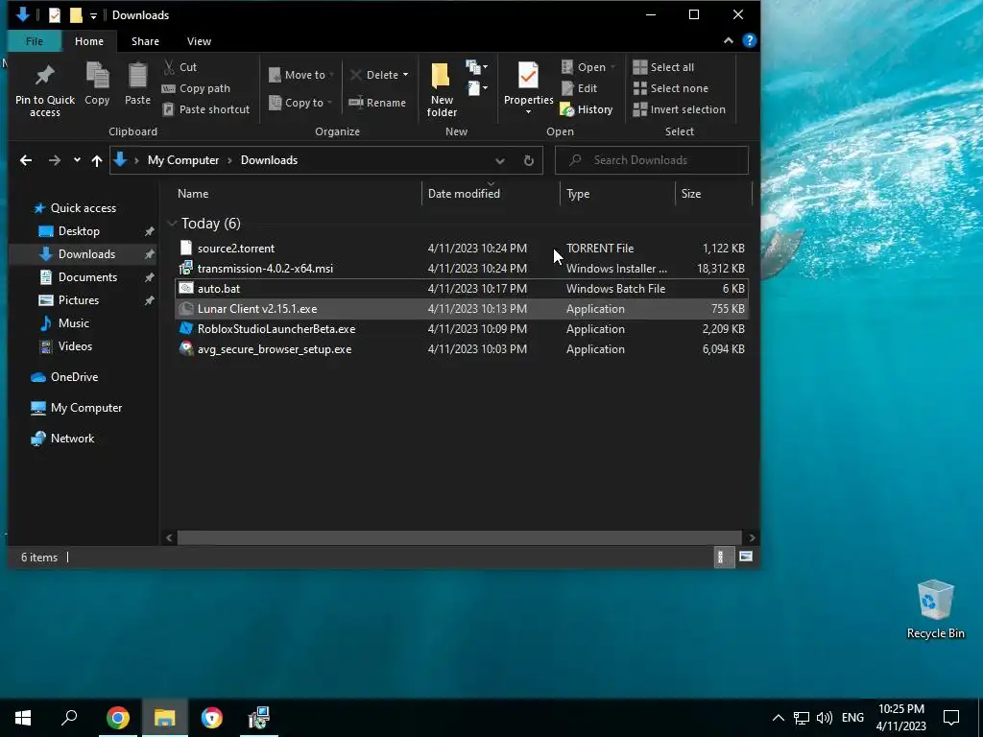Screen dimensions: 983x737
Task: Click Edit in the Open group
Action: tap(579, 88)
